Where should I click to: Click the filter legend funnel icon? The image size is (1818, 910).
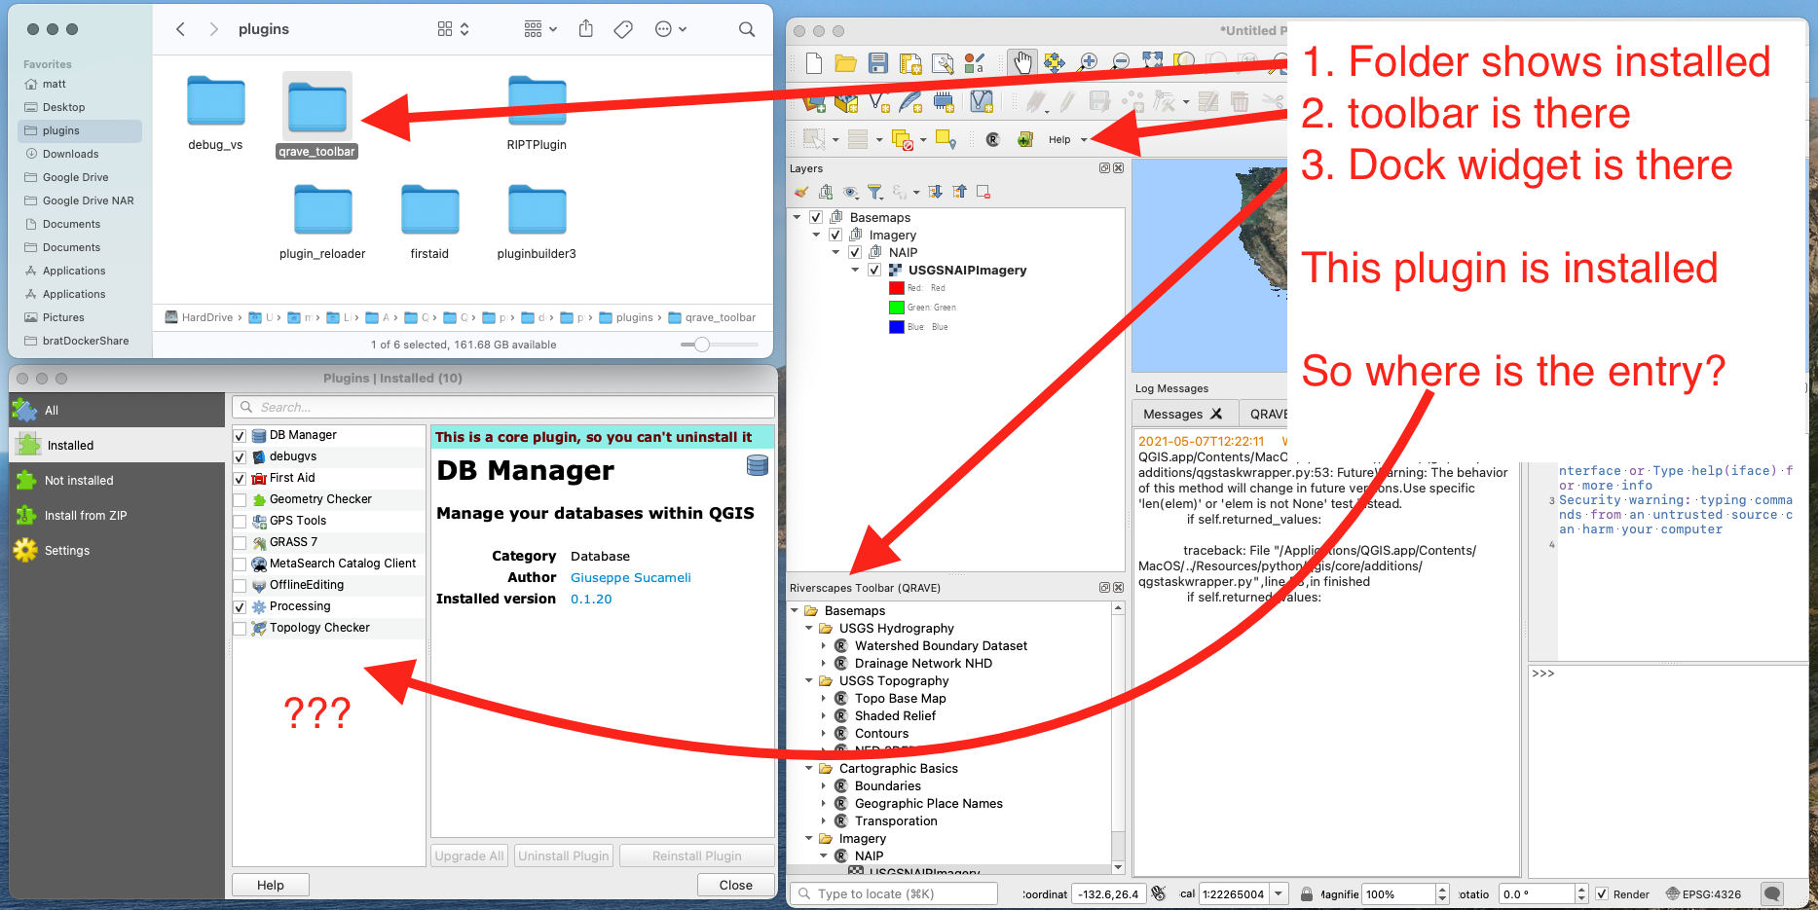coord(875,191)
